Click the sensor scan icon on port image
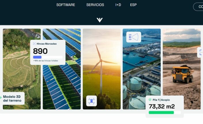 (134, 37)
